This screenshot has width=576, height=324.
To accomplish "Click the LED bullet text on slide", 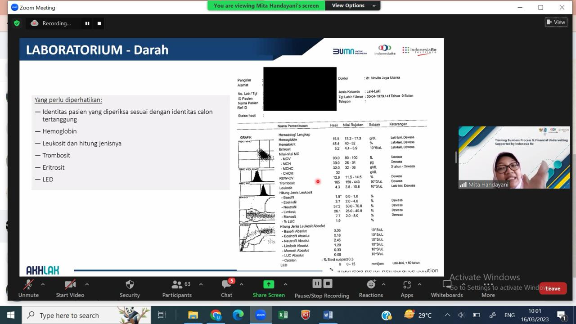I will click(x=48, y=179).
